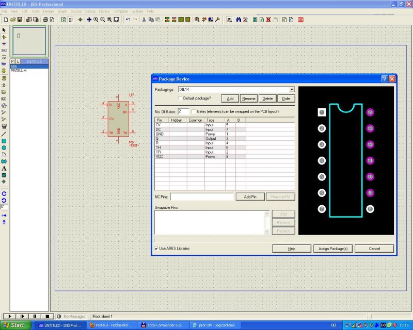Image resolution: width=413 pixels, height=330 pixels.
Task: Cancel the Package Device dialog
Action: 374,249
